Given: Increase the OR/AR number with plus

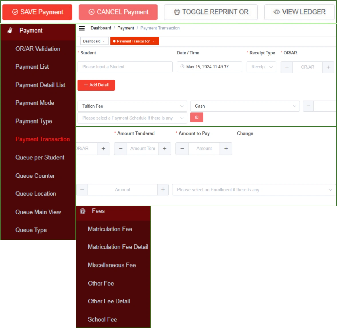Looking at the screenshot, I should [x=328, y=67].
